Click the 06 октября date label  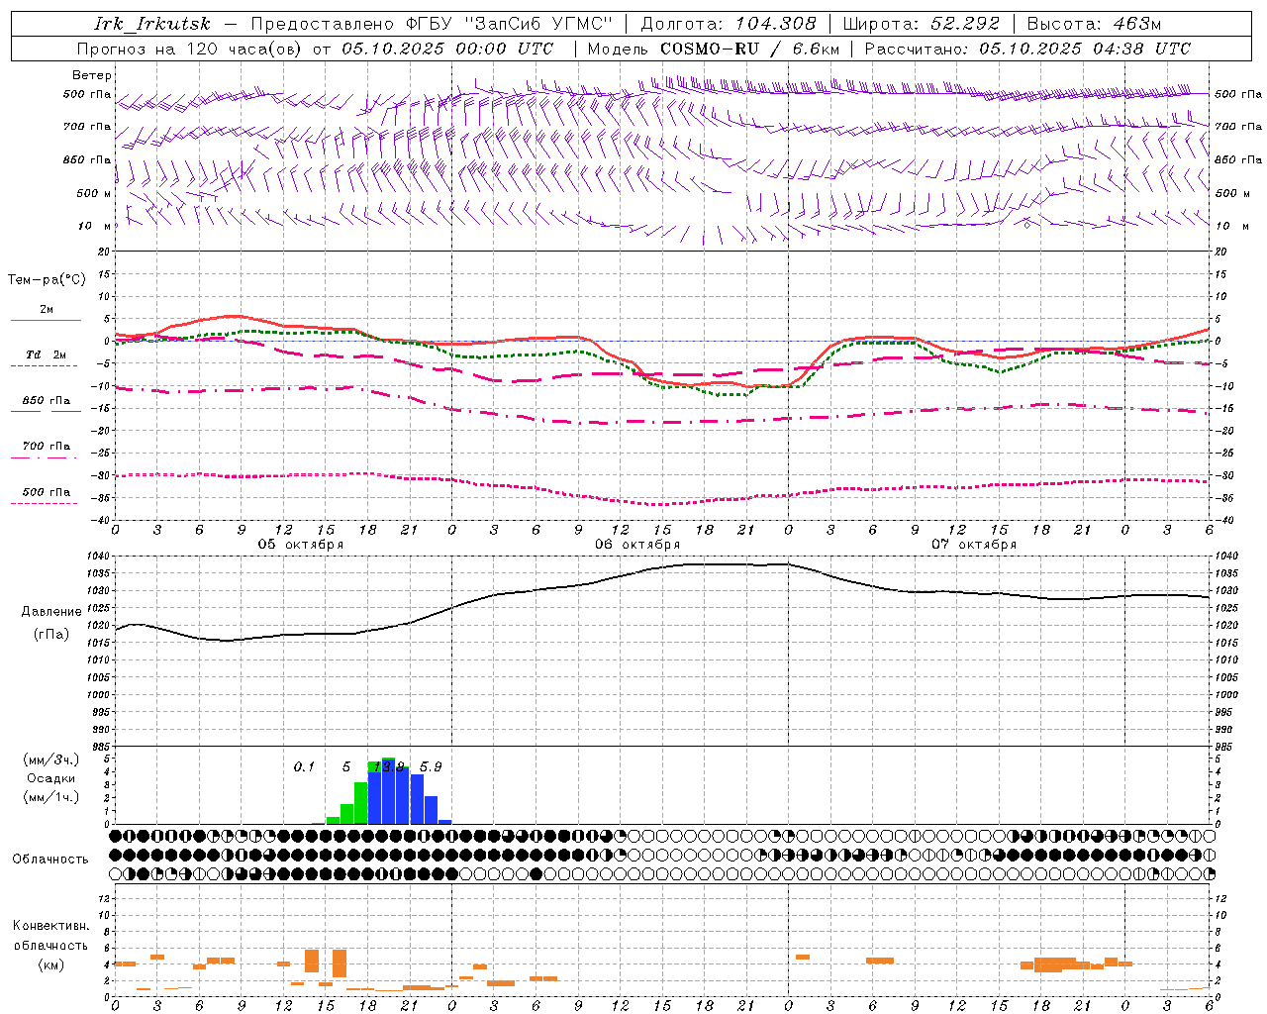(637, 545)
